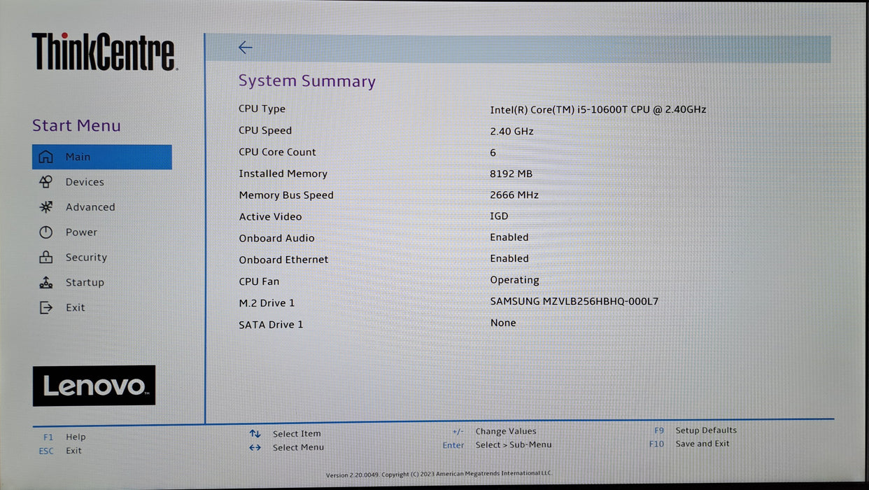
Task: Click the Main home icon
Action: (45, 157)
